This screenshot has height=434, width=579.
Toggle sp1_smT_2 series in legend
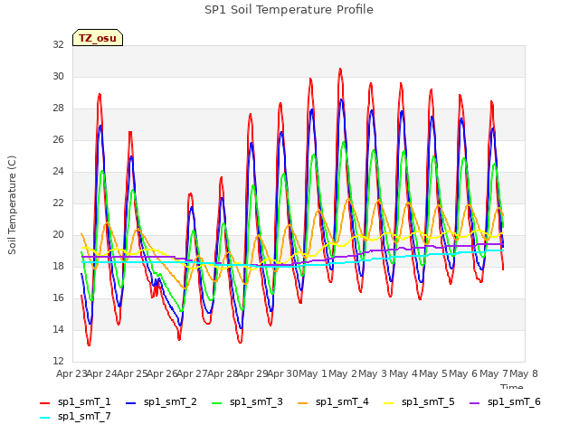click(x=161, y=401)
